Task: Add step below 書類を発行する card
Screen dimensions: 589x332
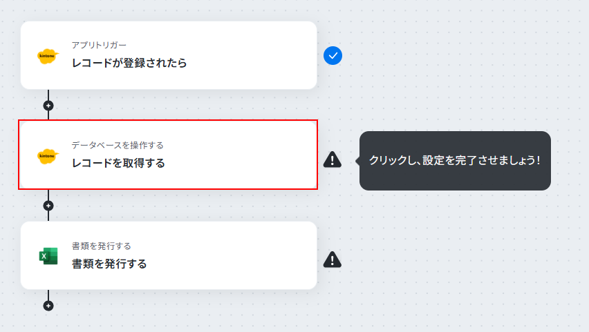Action: coord(48,306)
